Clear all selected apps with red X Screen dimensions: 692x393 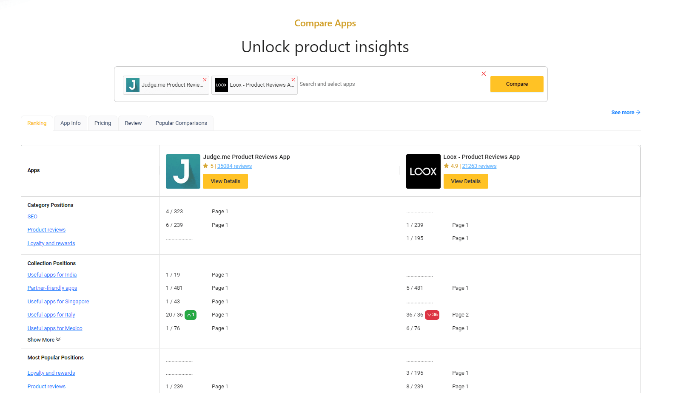point(484,74)
